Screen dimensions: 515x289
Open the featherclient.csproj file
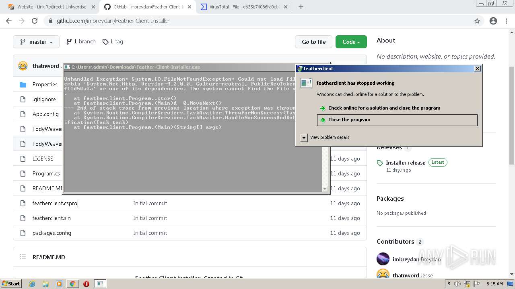tap(56, 203)
